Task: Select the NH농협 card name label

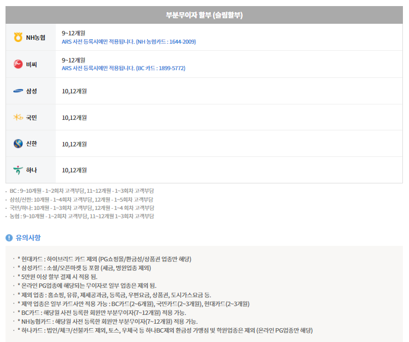Action: [35, 38]
